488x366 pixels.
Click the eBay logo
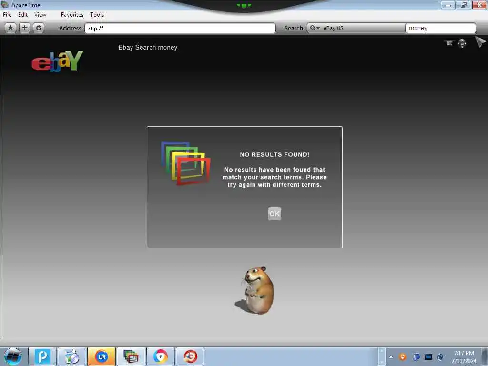(58, 61)
